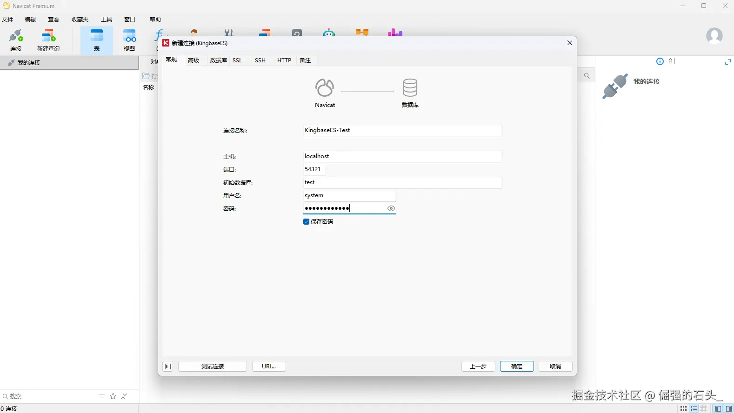Click the filter icon in sidebar search bar
Viewport: 734px width, 413px height.
[102, 396]
